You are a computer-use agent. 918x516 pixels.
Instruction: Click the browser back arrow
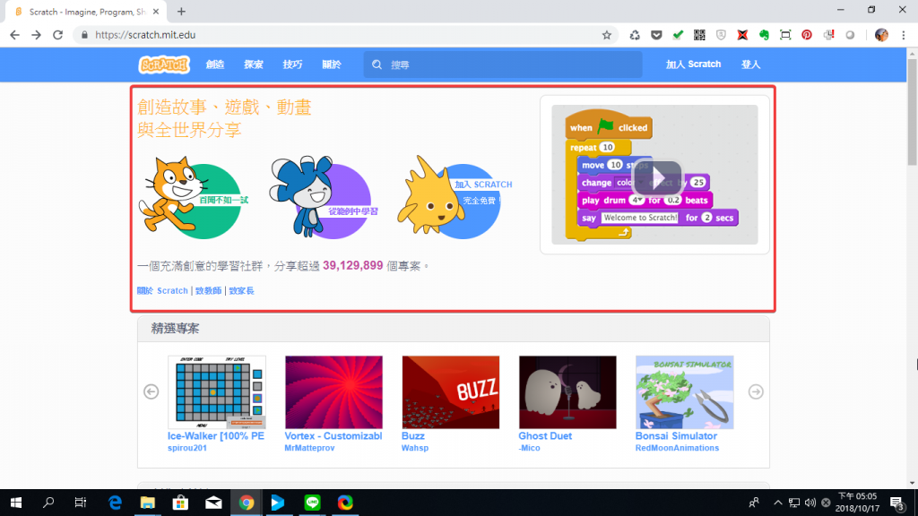coord(14,35)
